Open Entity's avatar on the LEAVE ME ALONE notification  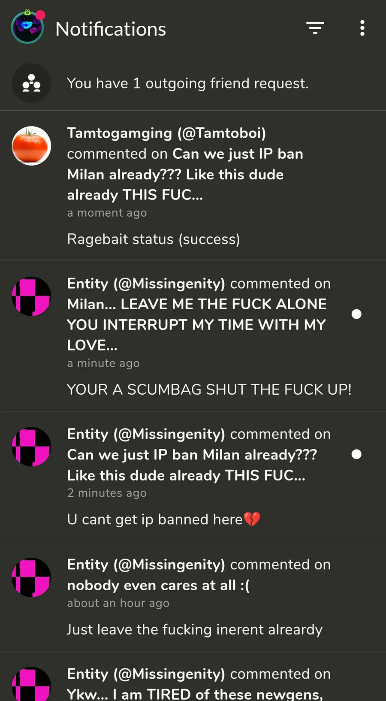click(x=31, y=296)
